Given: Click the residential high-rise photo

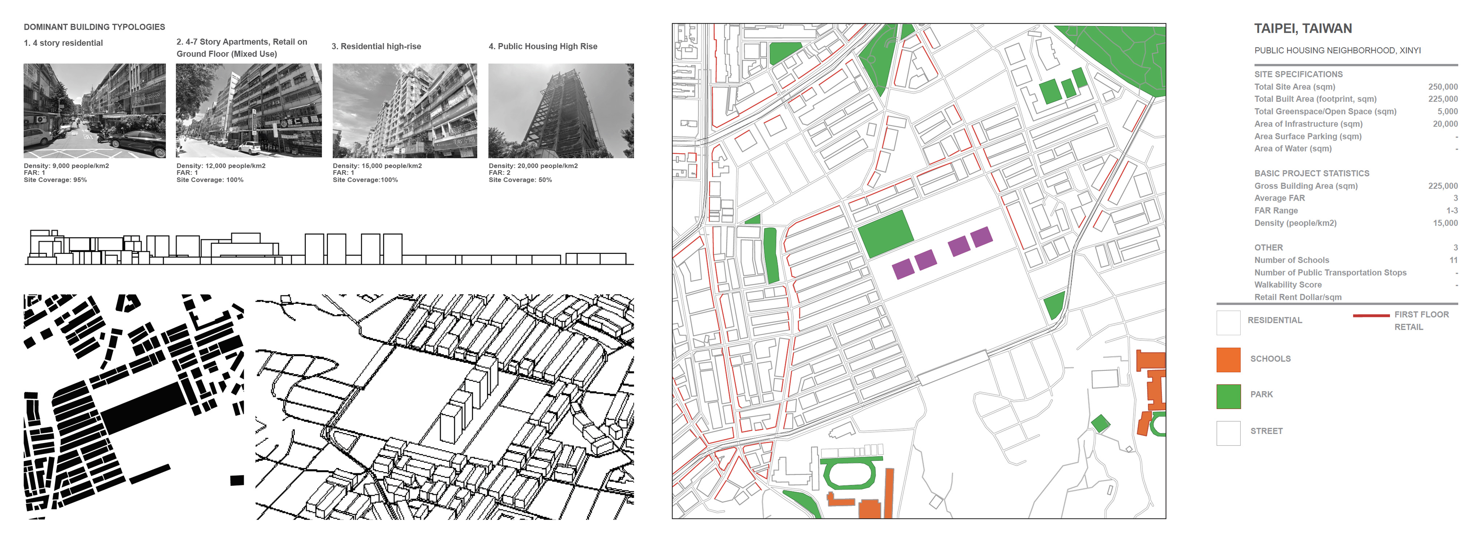Looking at the screenshot, I should [x=404, y=110].
